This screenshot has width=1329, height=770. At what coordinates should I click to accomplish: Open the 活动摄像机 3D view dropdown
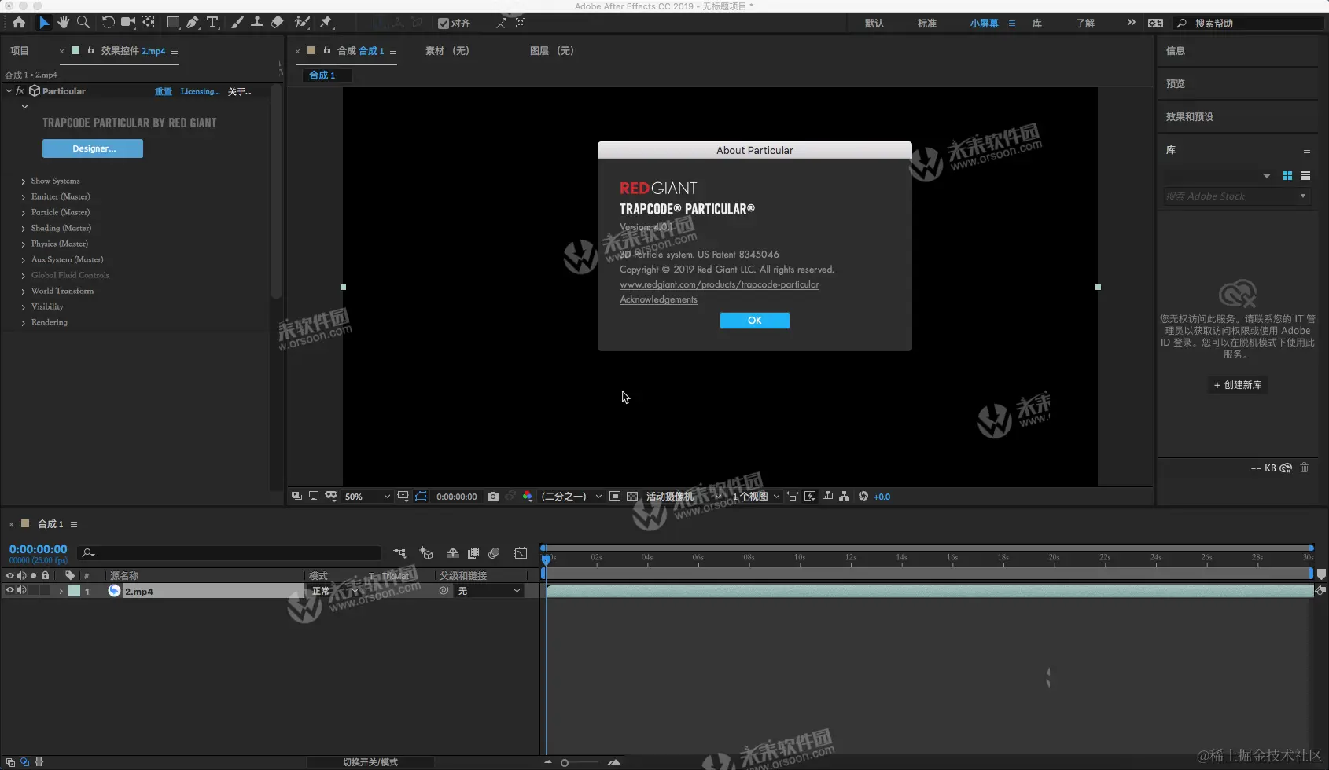point(684,497)
